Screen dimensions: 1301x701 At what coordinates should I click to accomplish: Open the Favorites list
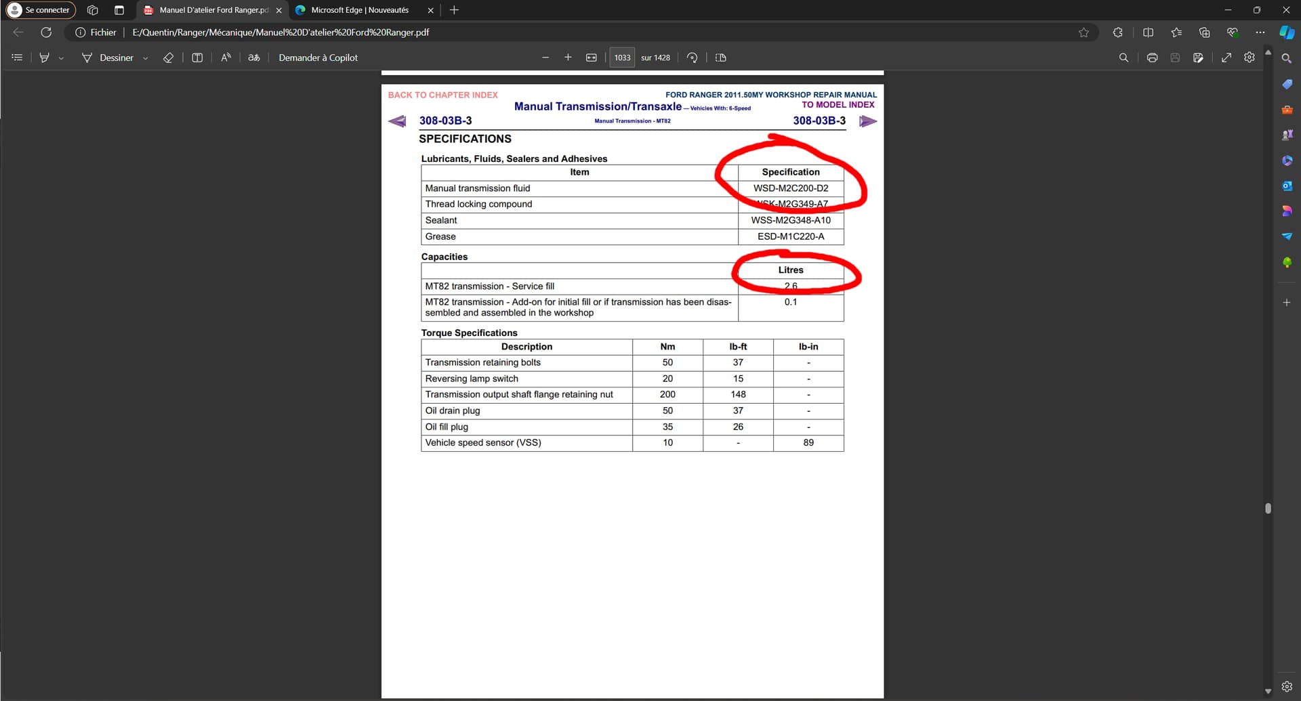[x=1176, y=32]
